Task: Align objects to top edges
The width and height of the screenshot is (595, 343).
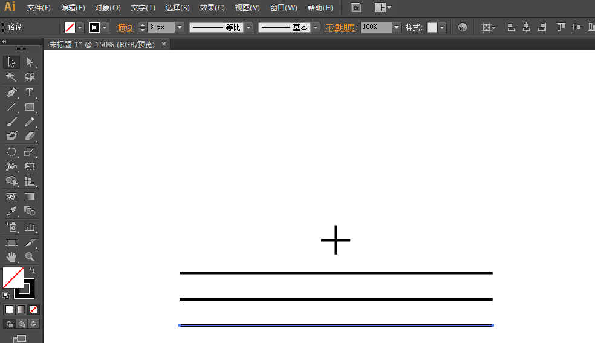Action: (561, 27)
